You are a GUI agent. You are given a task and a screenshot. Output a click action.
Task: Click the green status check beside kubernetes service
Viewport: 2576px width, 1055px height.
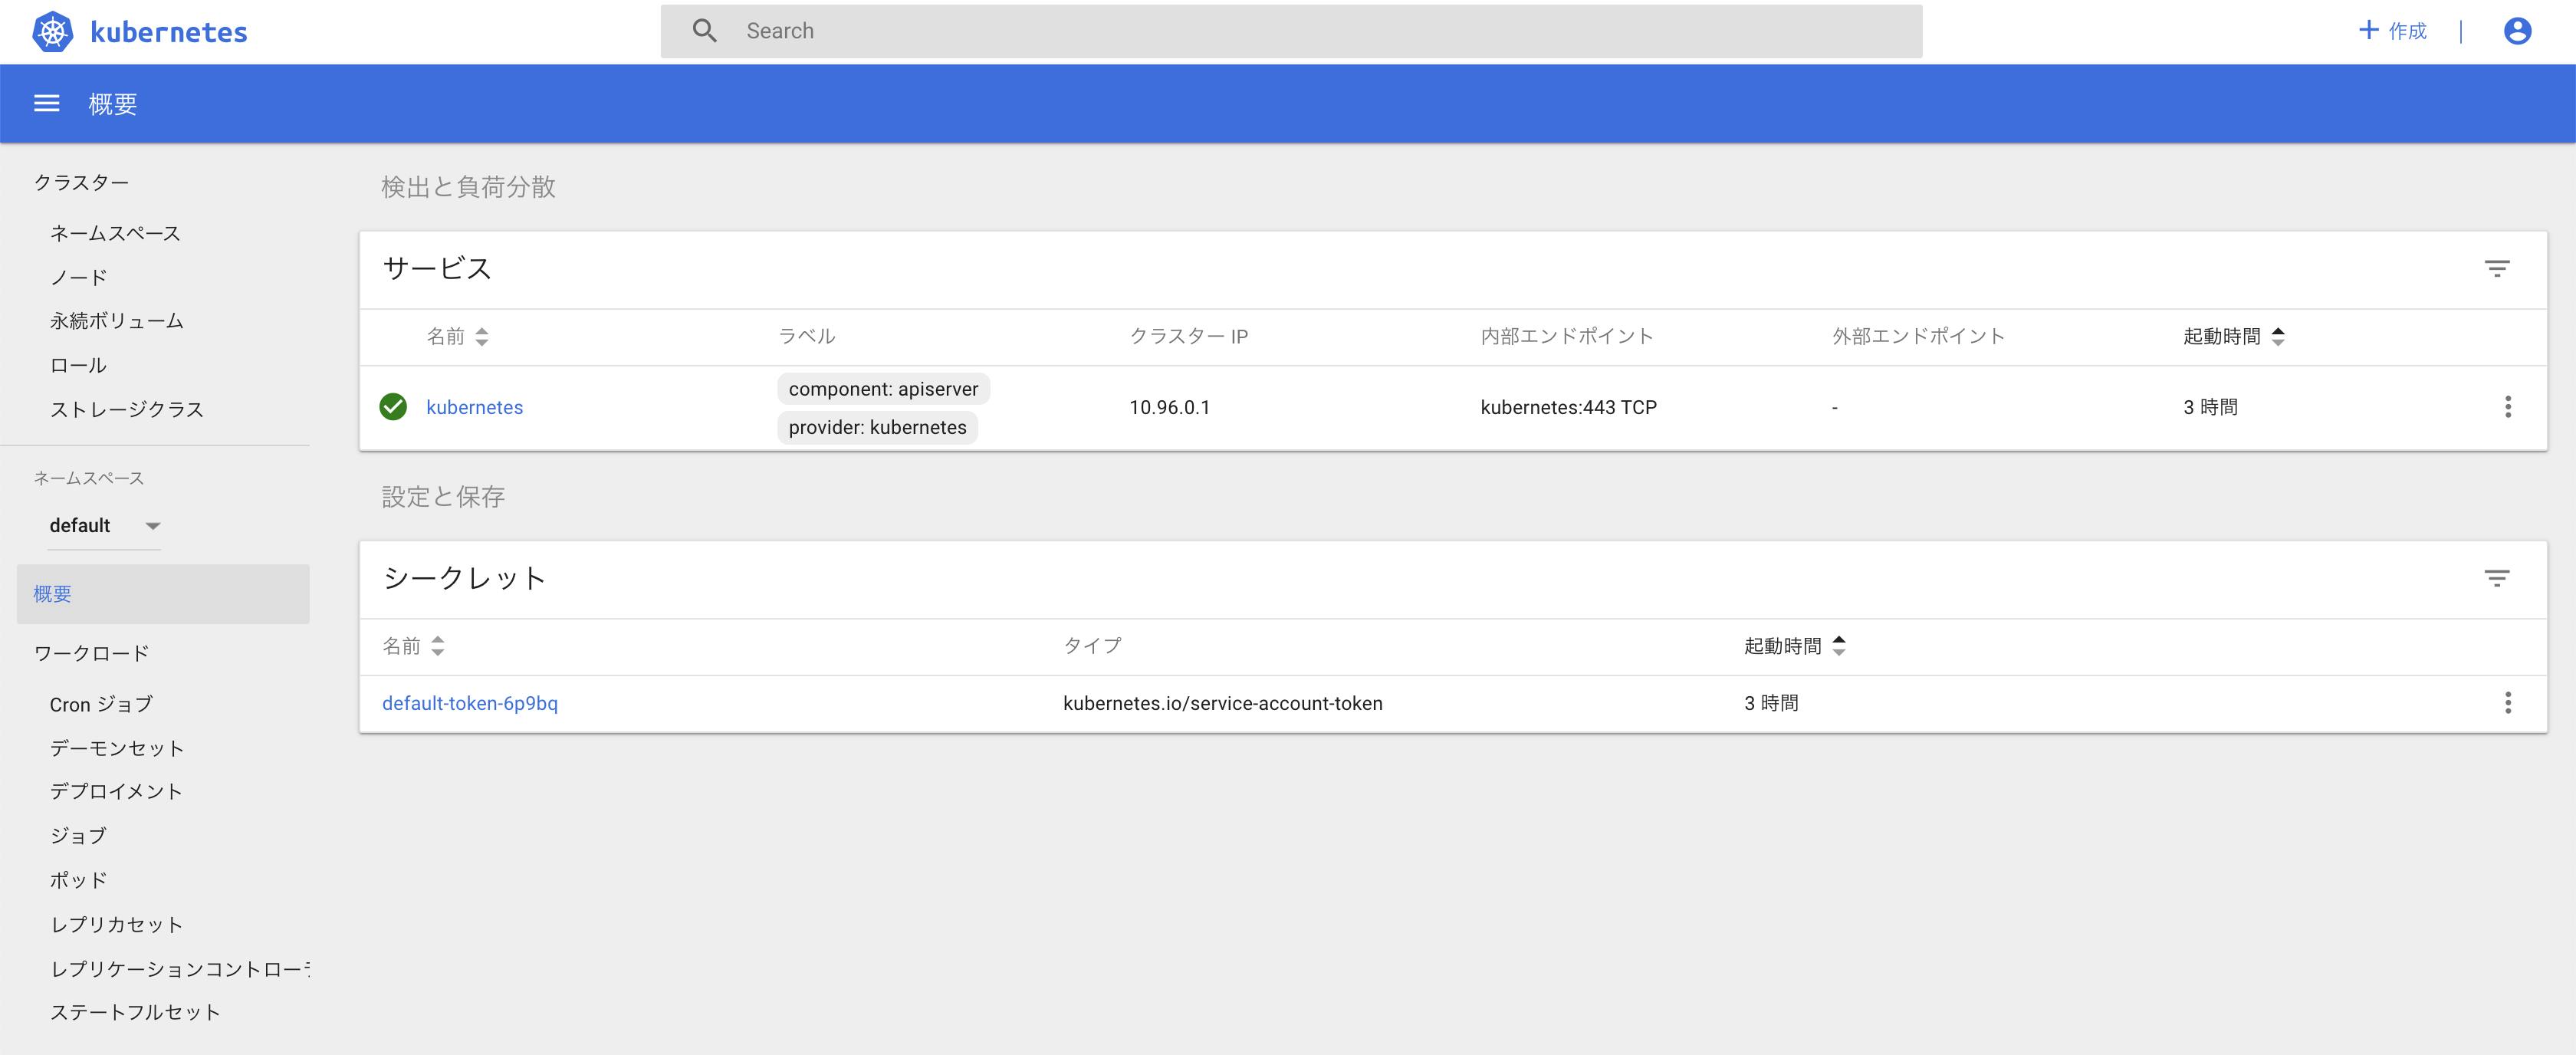[393, 407]
